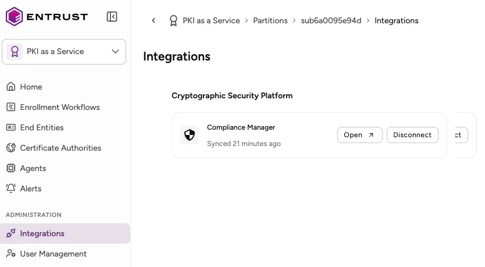Open Certificate Authorities
Image resolution: width=485 pixels, height=267 pixels.
[x=60, y=148]
